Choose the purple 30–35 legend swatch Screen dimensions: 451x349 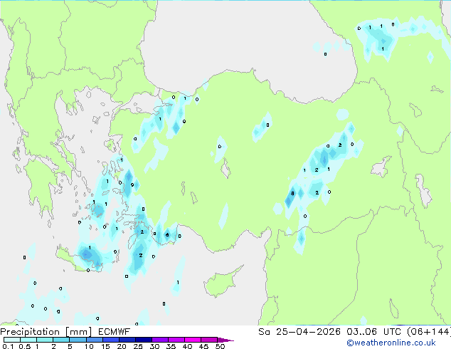tap(159, 340)
